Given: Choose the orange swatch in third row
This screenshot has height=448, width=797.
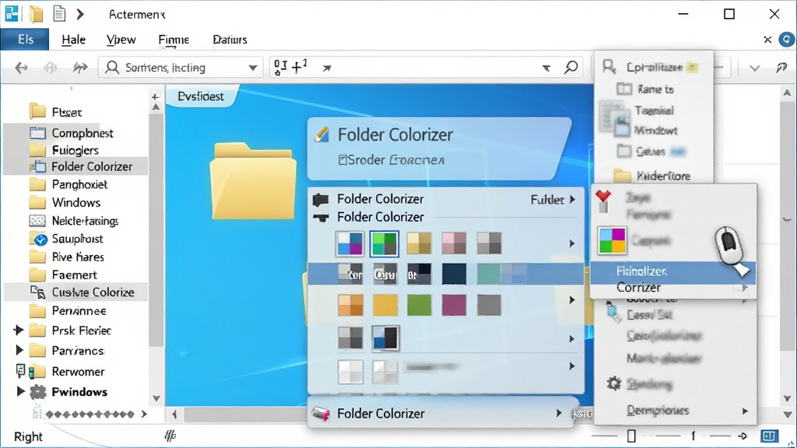Looking at the screenshot, I should click(350, 305).
